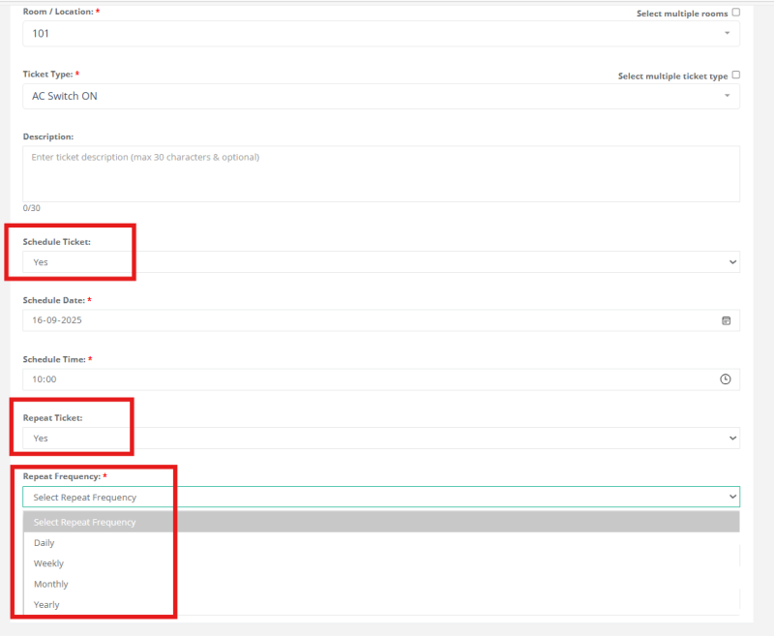
Task: Click the 'Select multiple ticket type' label text
Action: (x=672, y=76)
